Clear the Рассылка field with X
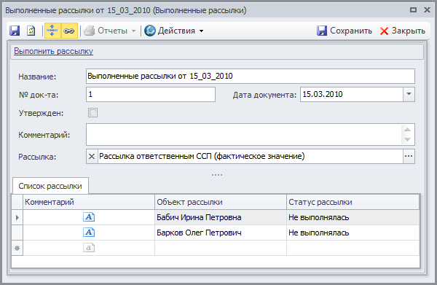 [x=92, y=156]
